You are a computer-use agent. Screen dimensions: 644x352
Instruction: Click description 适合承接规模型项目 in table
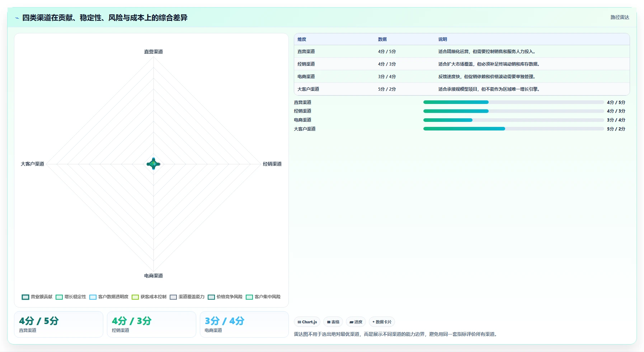490,89
